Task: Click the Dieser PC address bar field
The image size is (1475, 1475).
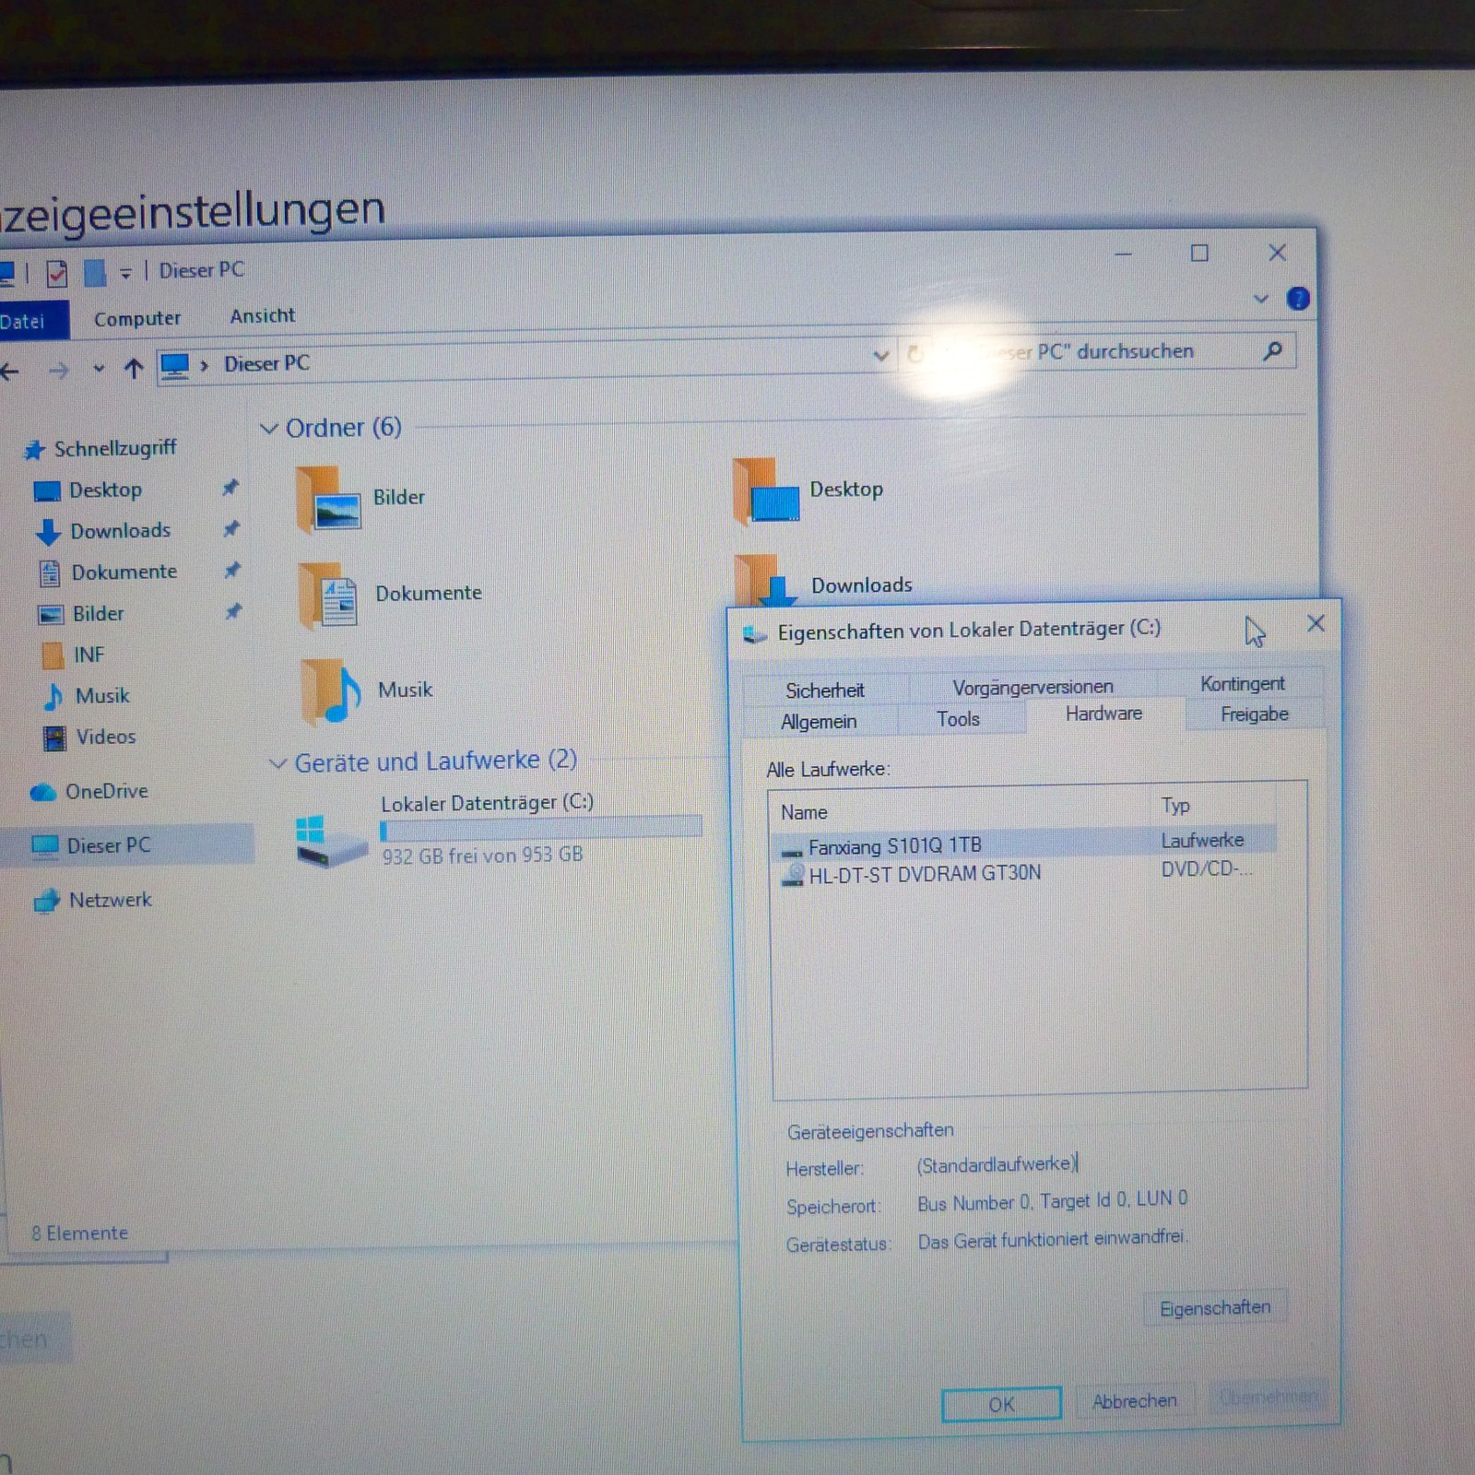Action: coord(525,360)
